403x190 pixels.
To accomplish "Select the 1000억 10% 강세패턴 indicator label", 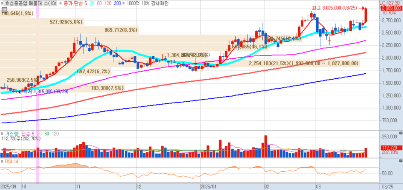I will tap(147, 4).
